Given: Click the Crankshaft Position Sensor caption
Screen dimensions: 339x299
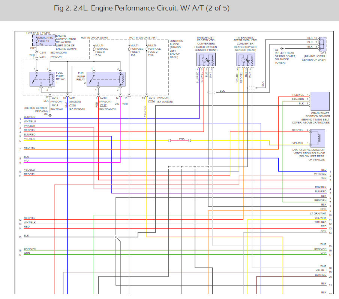Looking at the screenshot, I should [311, 118].
